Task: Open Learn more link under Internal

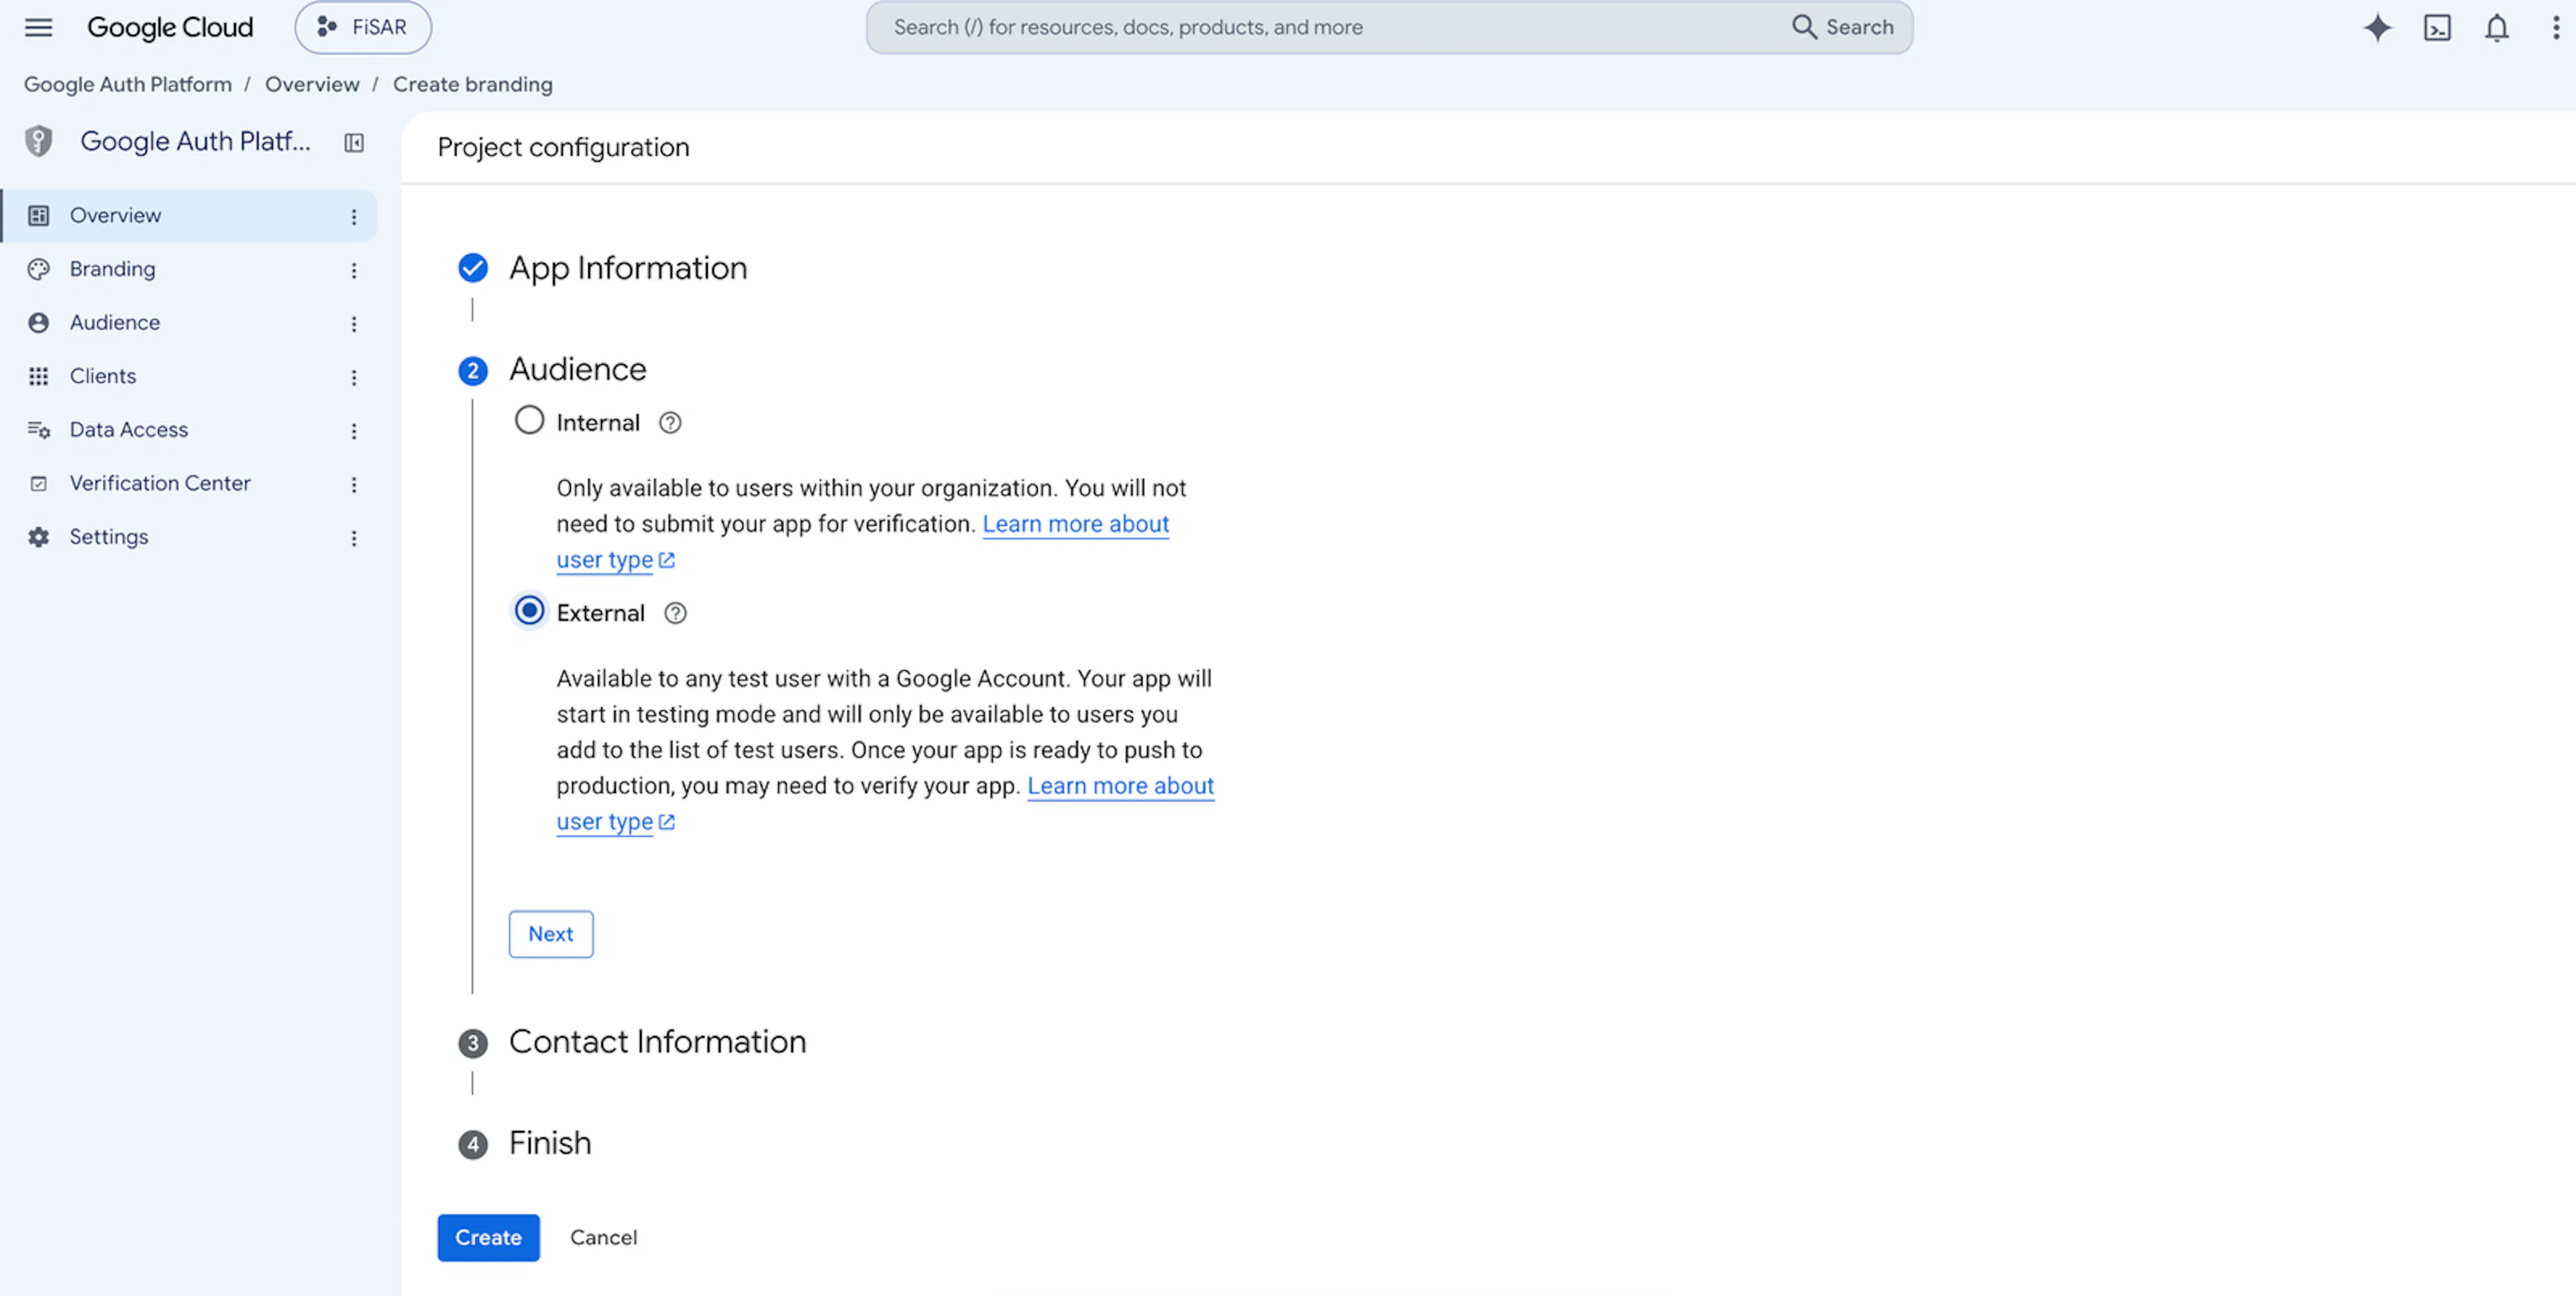Action: (1075, 524)
